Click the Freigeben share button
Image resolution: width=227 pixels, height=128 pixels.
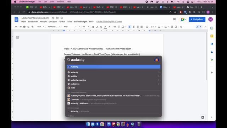click(x=197, y=19)
